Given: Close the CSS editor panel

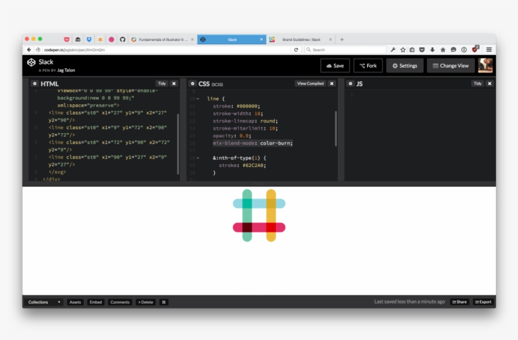Looking at the screenshot, I should [332, 83].
